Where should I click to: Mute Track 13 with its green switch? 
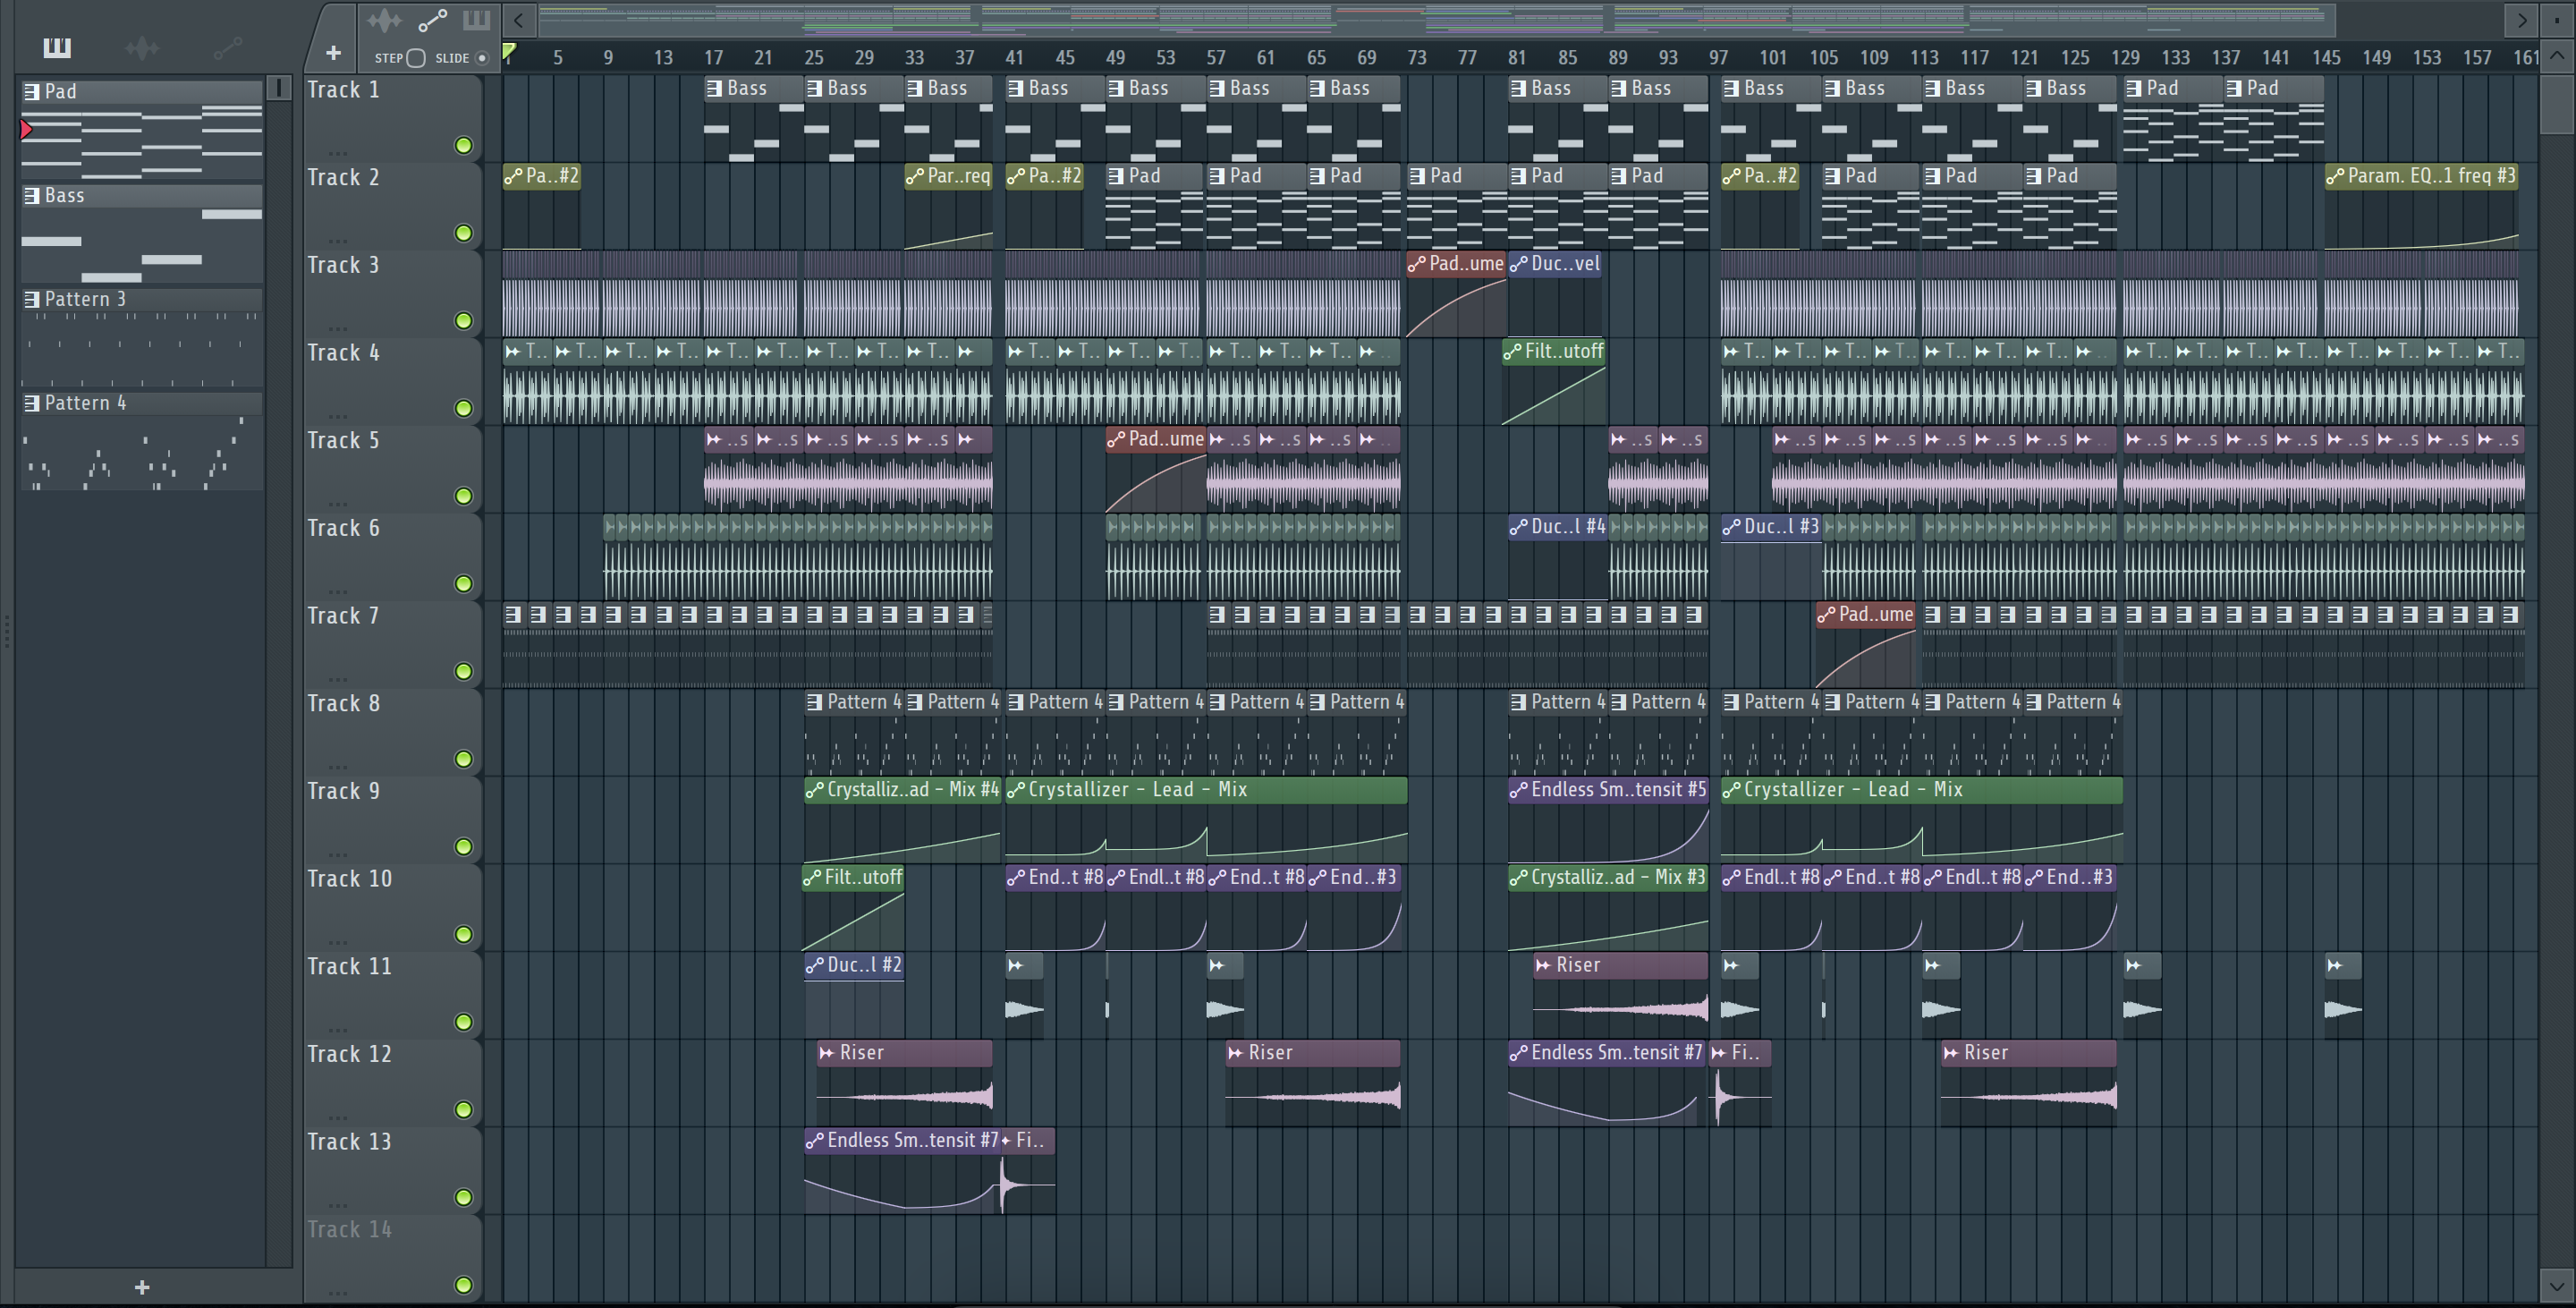click(463, 1198)
